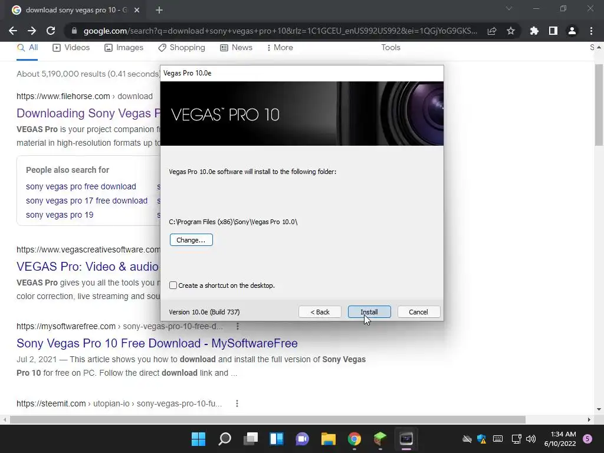The image size is (604, 453).
Task: Bookmark this page with the star icon
Action: click(x=510, y=31)
